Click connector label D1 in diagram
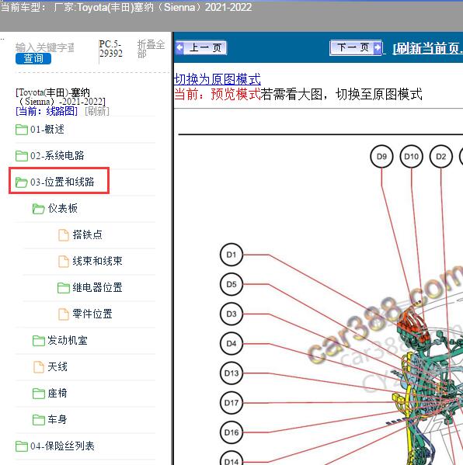Image resolution: width=463 pixels, height=465 pixels. (x=231, y=255)
